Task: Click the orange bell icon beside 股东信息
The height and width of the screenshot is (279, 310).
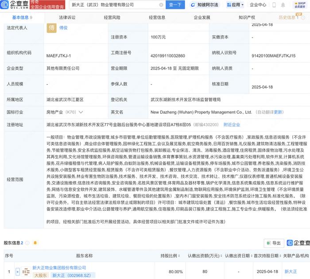Action: tap(35, 243)
